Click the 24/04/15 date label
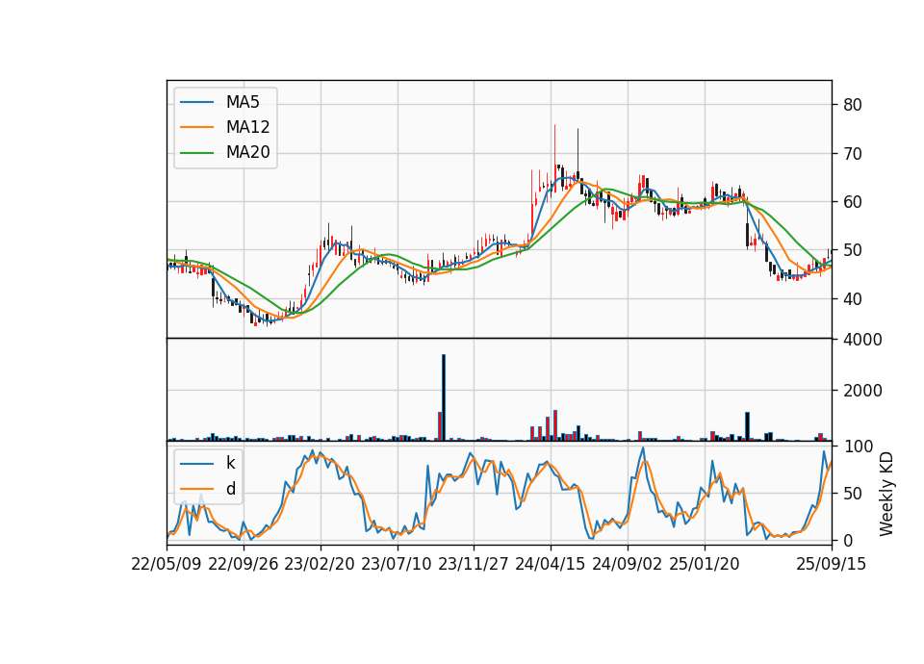924x664 pixels. tap(551, 565)
